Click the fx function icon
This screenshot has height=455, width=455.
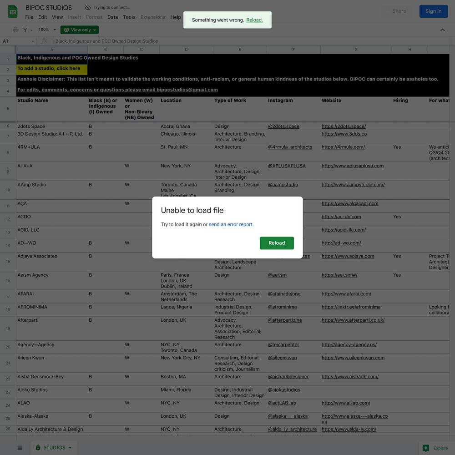[44, 41]
